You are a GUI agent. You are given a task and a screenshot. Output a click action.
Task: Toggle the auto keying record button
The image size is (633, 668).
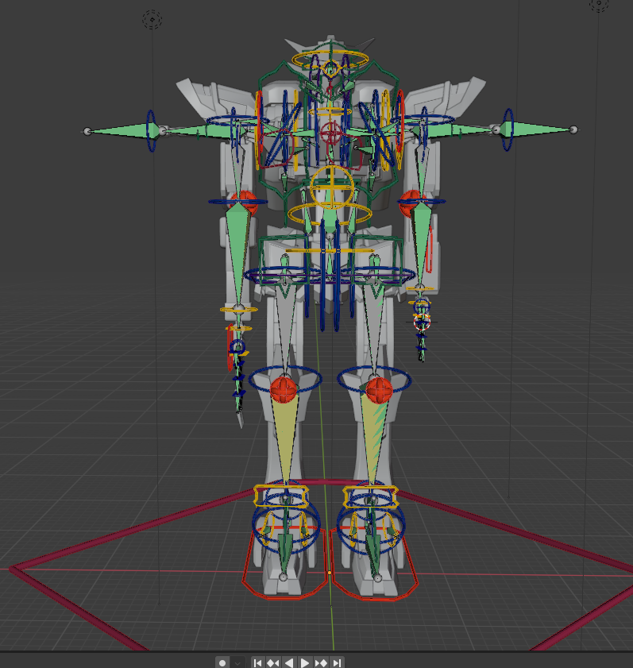coord(222,663)
